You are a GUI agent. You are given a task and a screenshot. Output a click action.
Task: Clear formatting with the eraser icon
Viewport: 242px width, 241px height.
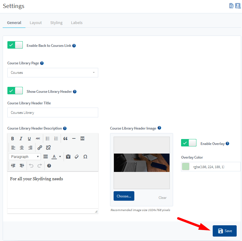(x=77, y=157)
